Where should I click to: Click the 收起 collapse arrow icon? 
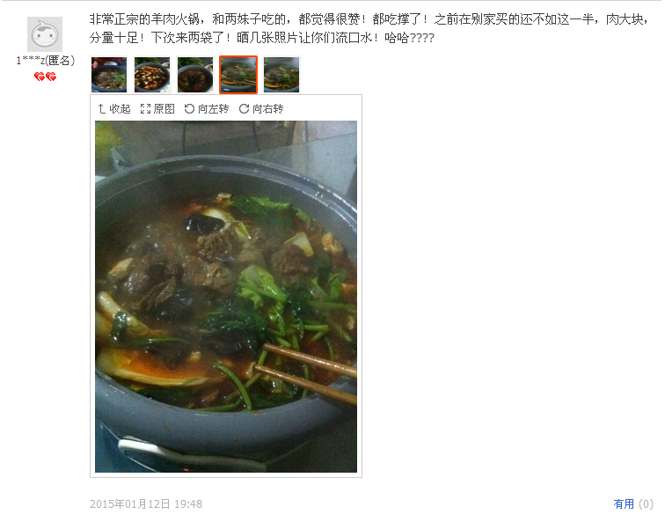point(102,109)
